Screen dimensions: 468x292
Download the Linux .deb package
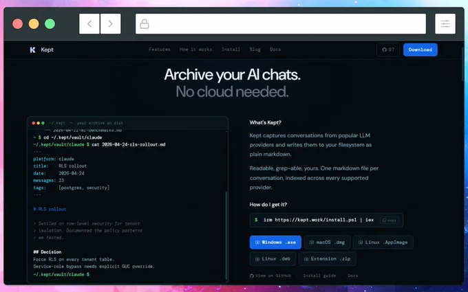tap(273, 258)
